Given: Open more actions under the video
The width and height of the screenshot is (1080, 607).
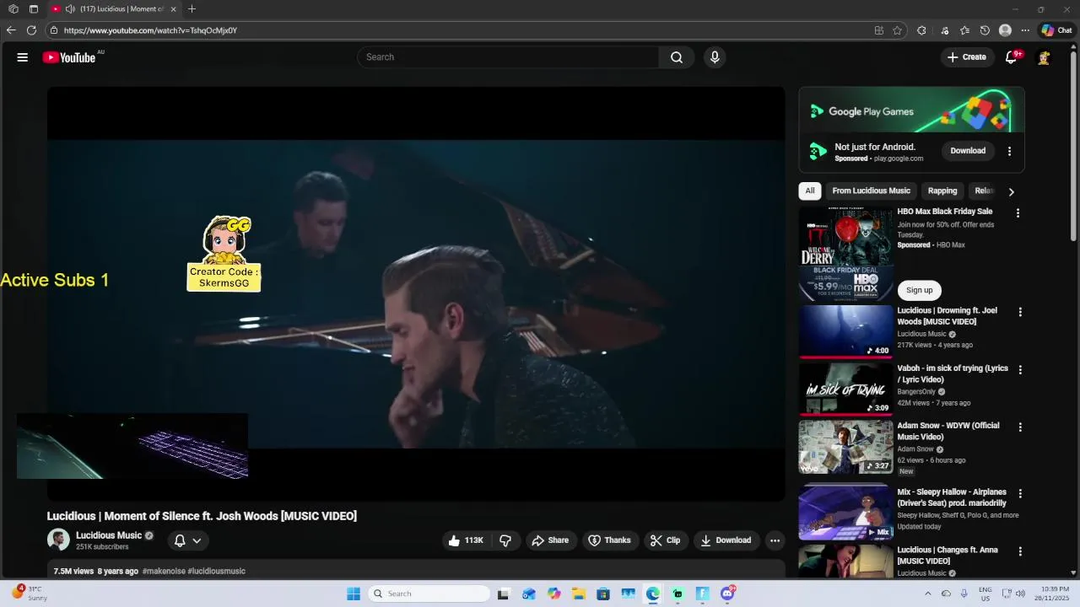Looking at the screenshot, I should tap(775, 540).
